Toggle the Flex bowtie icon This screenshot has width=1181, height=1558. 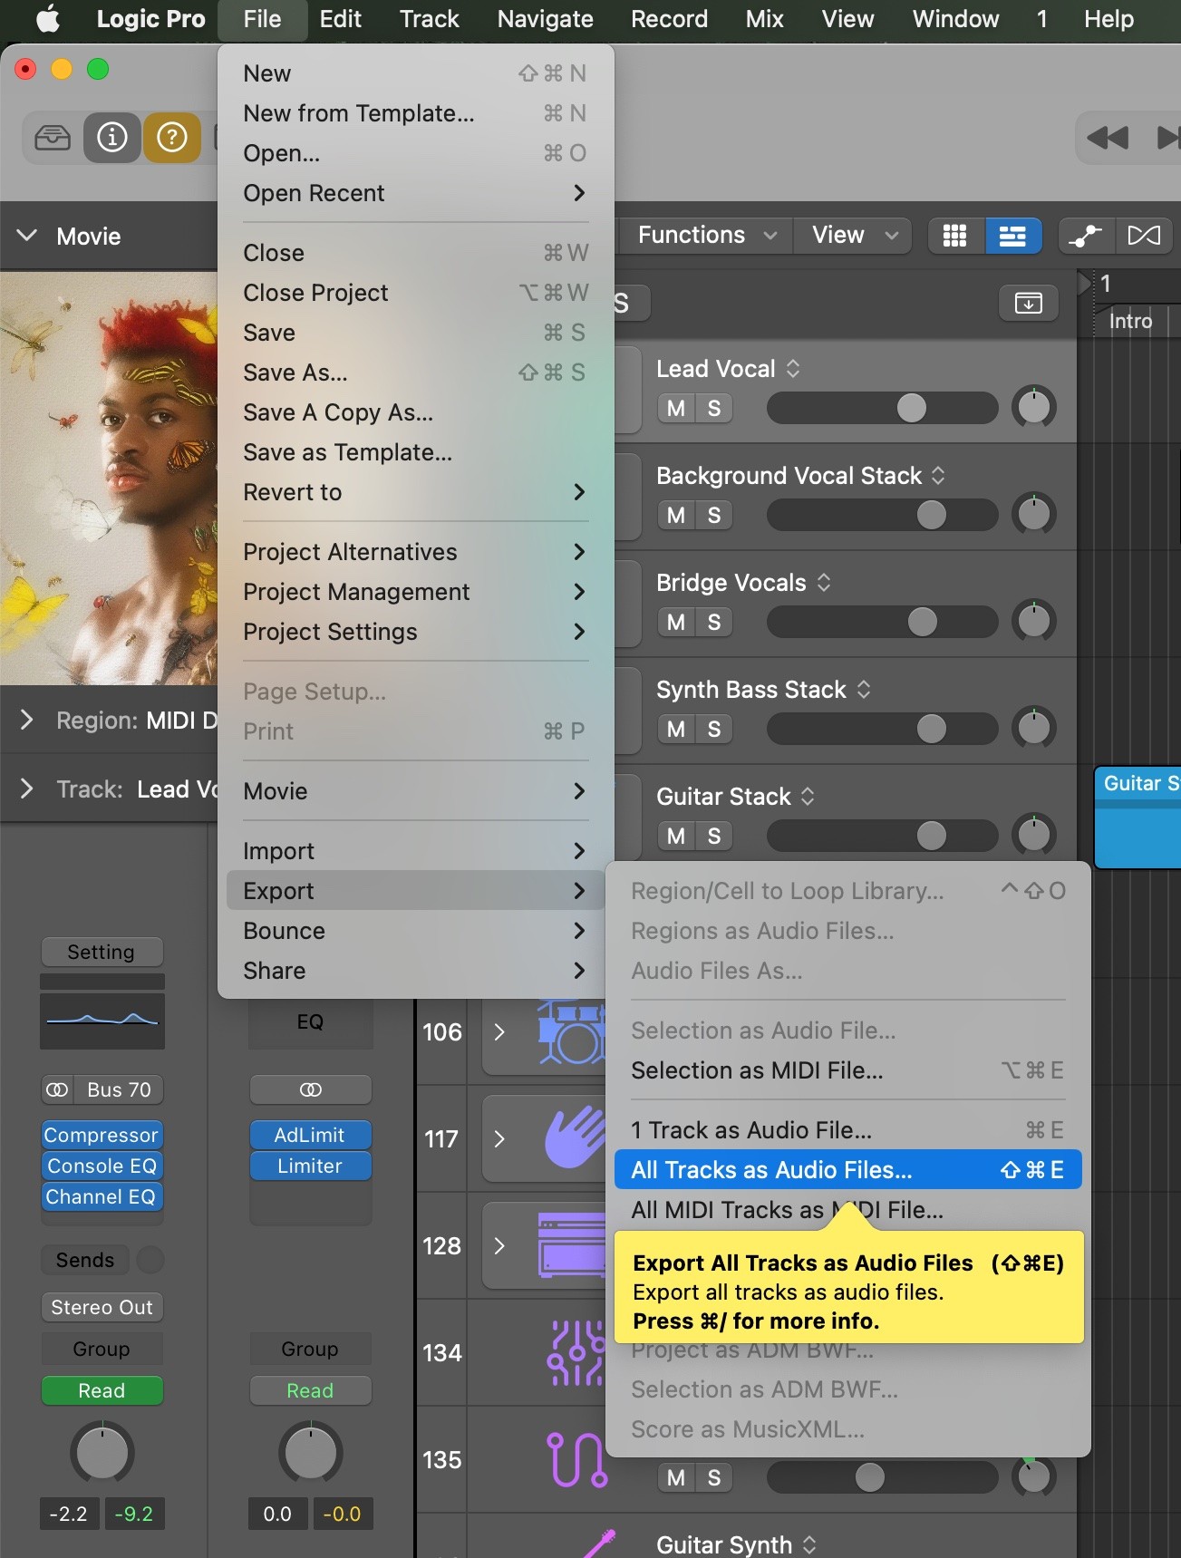pyautogui.click(x=1144, y=236)
